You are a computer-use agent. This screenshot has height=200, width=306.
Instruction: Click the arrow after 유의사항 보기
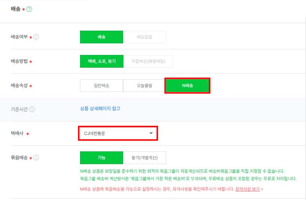tap(262, 189)
